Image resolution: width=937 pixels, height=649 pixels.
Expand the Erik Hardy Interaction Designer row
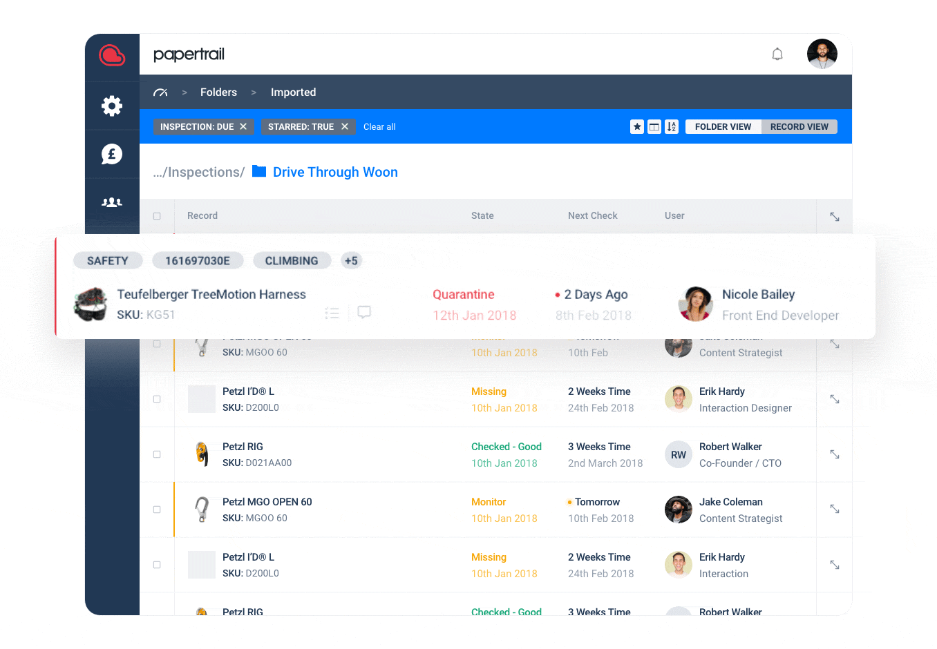pyautogui.click(x=835, y=399)
